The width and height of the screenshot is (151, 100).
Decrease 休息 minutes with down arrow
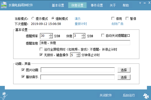(x=83, y=37)
